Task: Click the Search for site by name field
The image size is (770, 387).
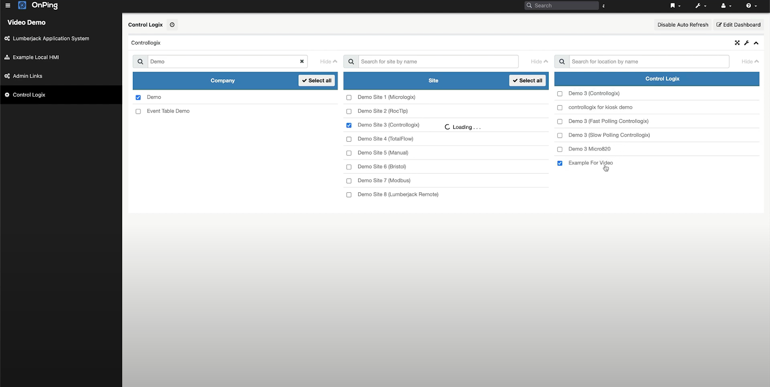Action: [438, 62]
